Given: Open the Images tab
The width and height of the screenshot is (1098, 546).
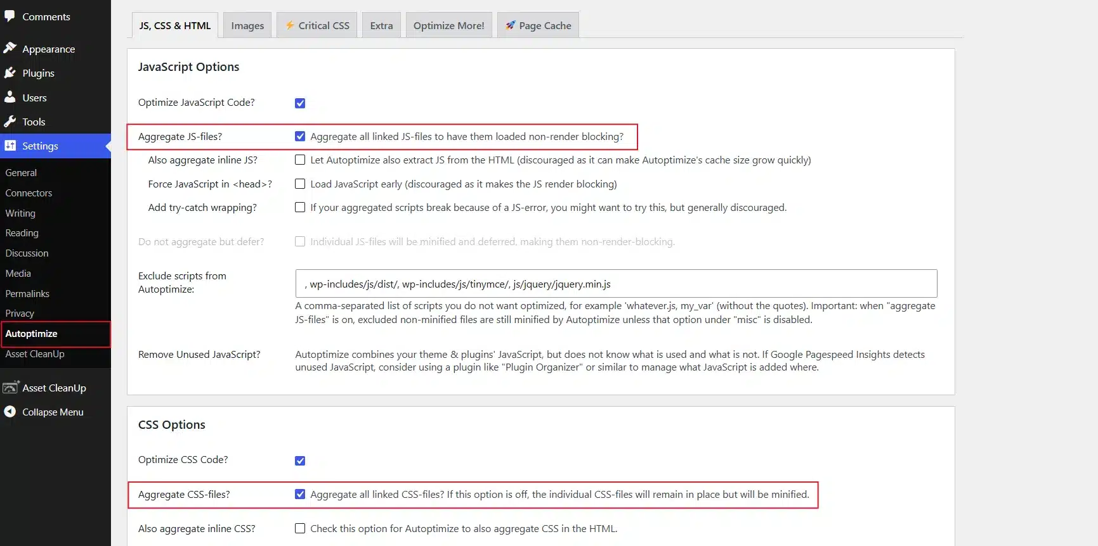Looking at the screenshot, I should point(247,25).
